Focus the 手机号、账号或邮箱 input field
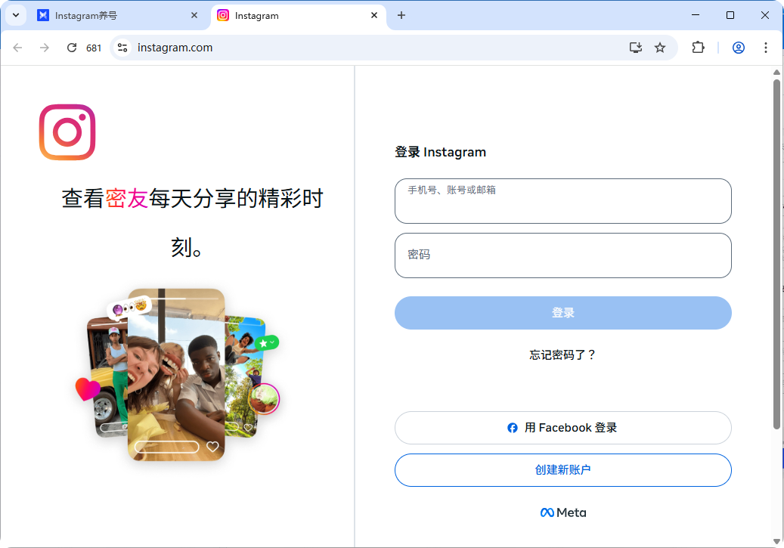The image size is (784, 548). (562, 200)
